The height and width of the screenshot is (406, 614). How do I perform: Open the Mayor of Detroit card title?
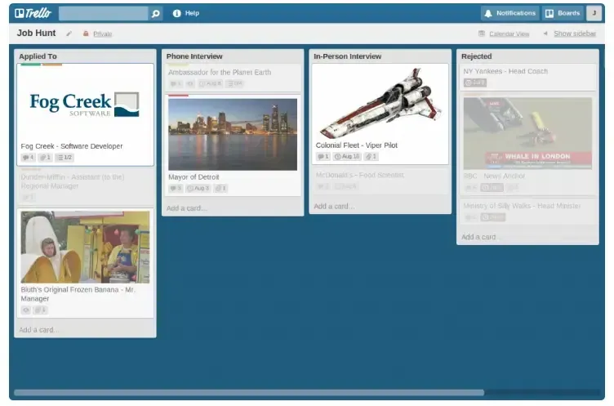pos(194,177)
